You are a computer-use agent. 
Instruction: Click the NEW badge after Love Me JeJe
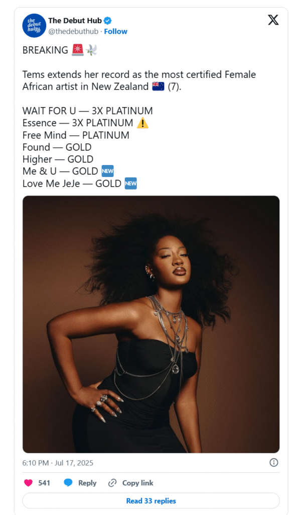tap(131, 183)
